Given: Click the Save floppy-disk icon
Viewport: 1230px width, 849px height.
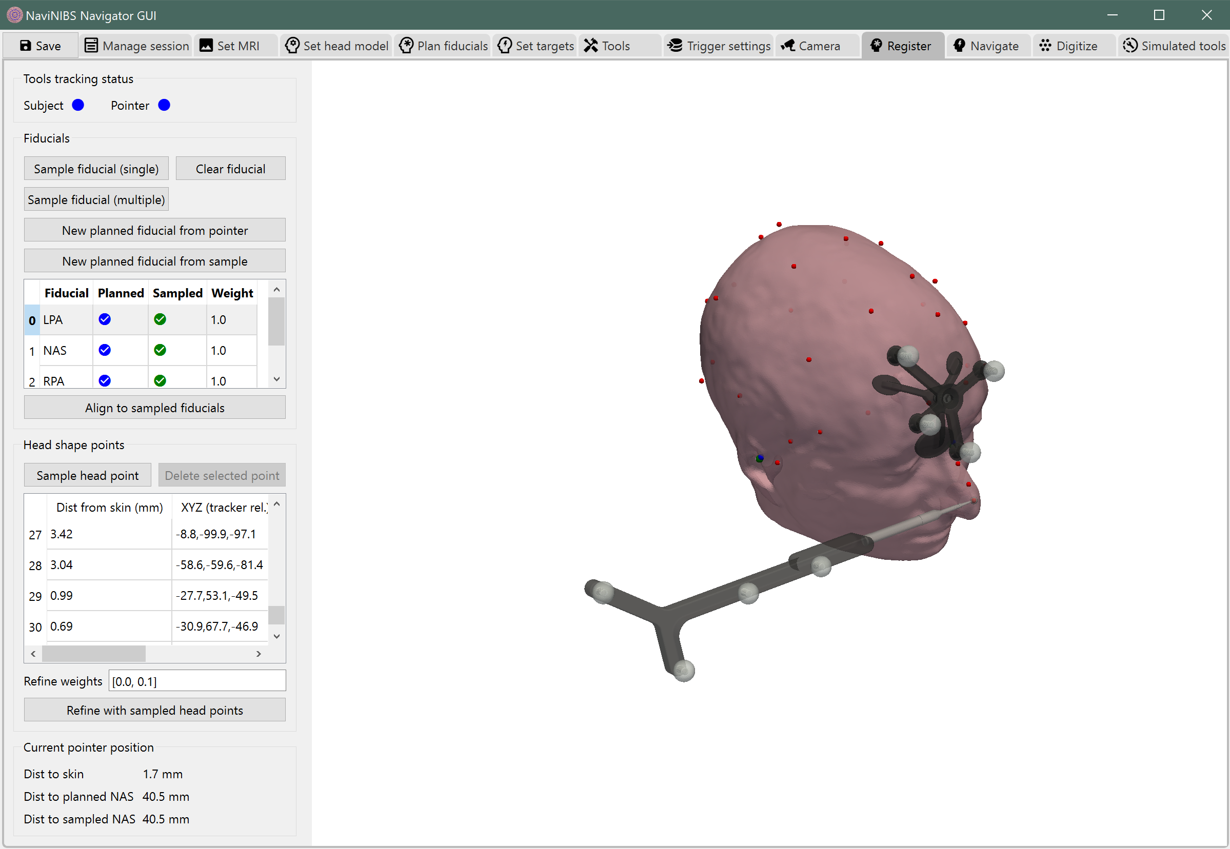Looking at the screenshot, I should (25, 46).
